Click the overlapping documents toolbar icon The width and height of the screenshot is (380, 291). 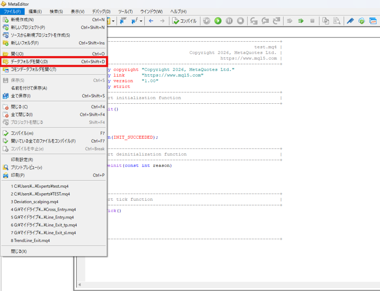click(x=326, y=21)
